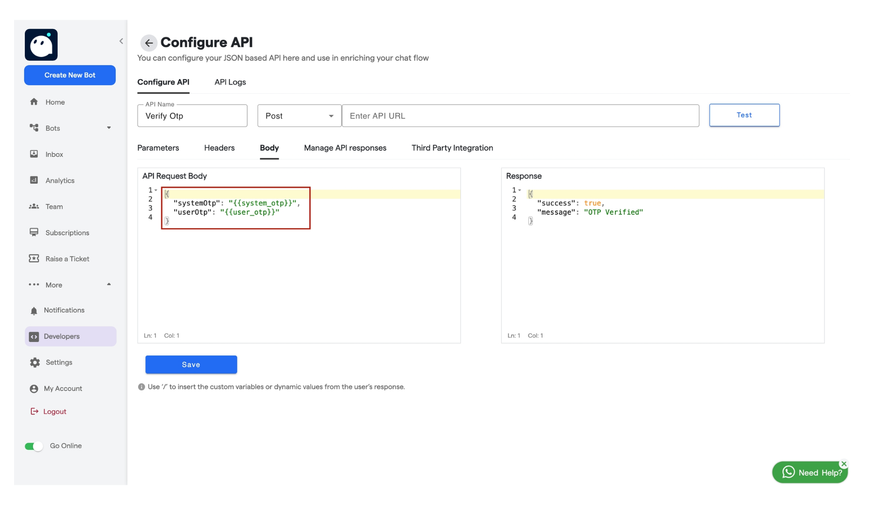Image resolution: width=874 pixels, height=505 pixels.
Task: Open the Headers tab
Action: [x=219, y=148]
